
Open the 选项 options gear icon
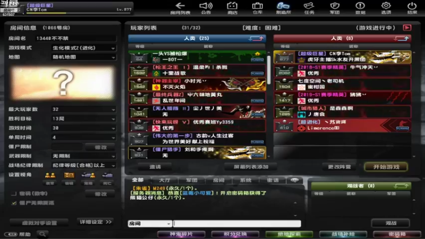386,6
